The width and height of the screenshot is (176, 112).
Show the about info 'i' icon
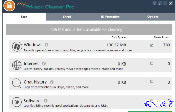tap(160, 3)
